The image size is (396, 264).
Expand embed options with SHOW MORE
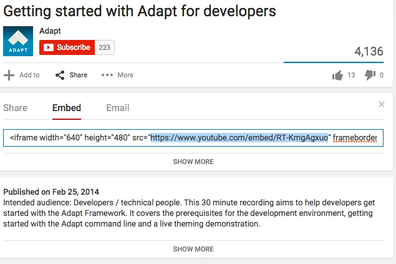193,162
